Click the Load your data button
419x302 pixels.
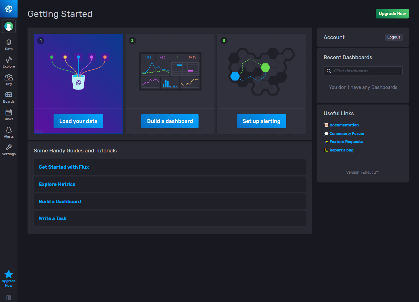[x=78, y=121]
